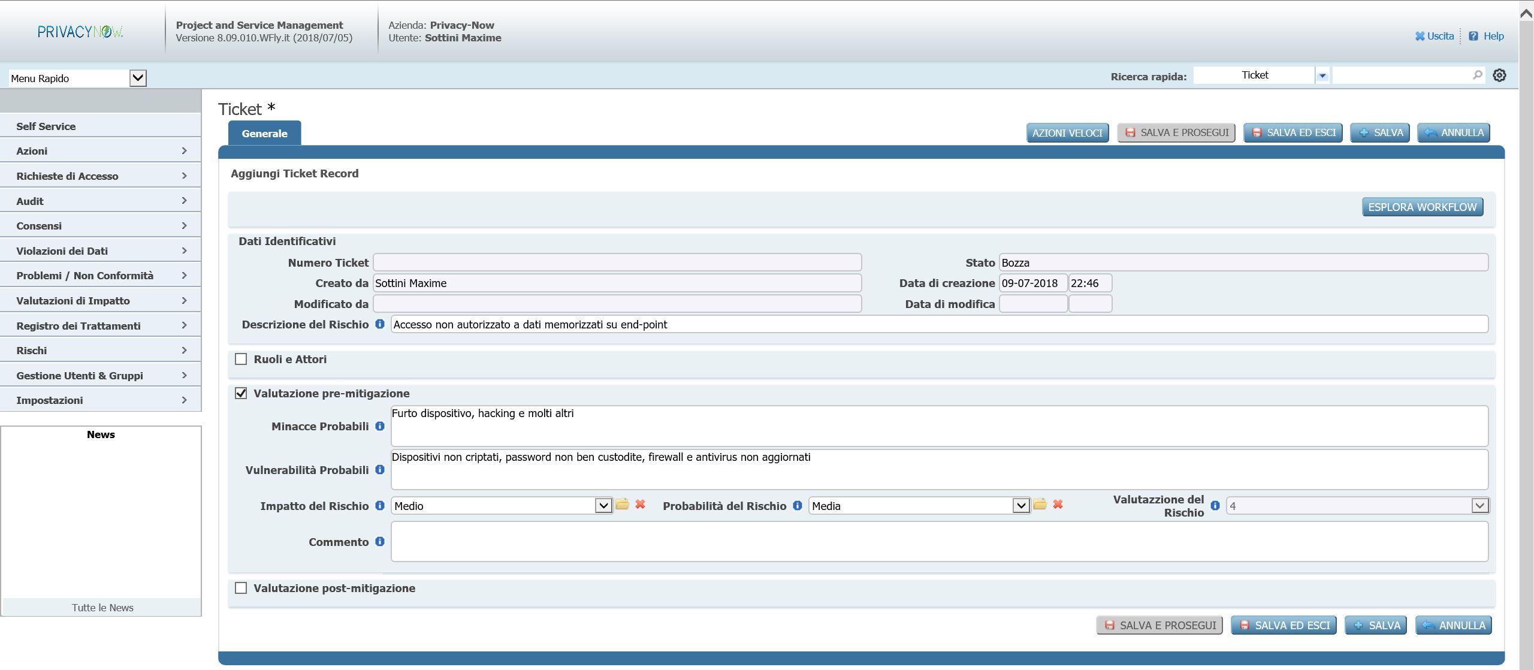The height and width of the screenshot is (670, 1534).
Task: Click info icon beside Minacce Probabili
Action: [x=380, y=426]
